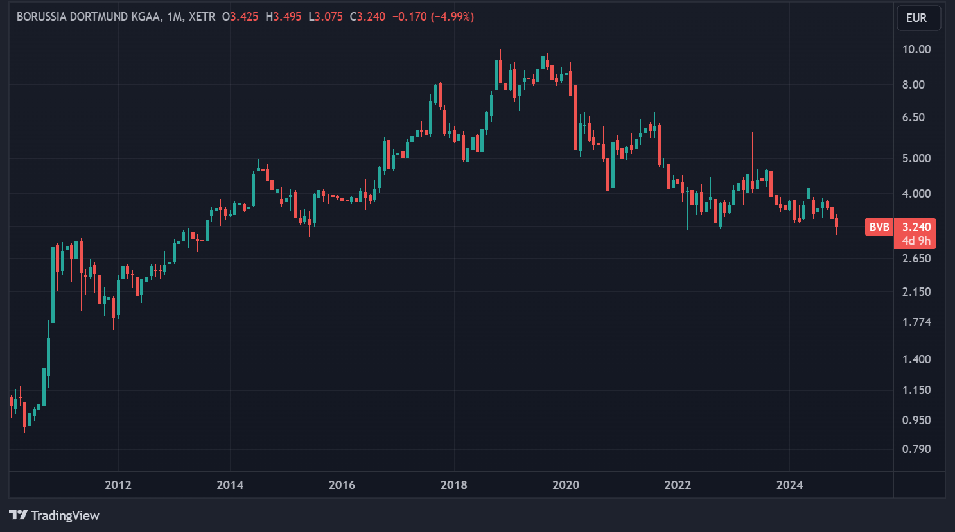Viewport: 955px width, 532px height.
Task: Click the 2.650 price axis label
Action: click(x=916, y=259)
